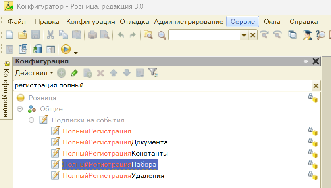Open the Справка menu
The width and height of the screenshot is (331, 188).
click(304, 21)
